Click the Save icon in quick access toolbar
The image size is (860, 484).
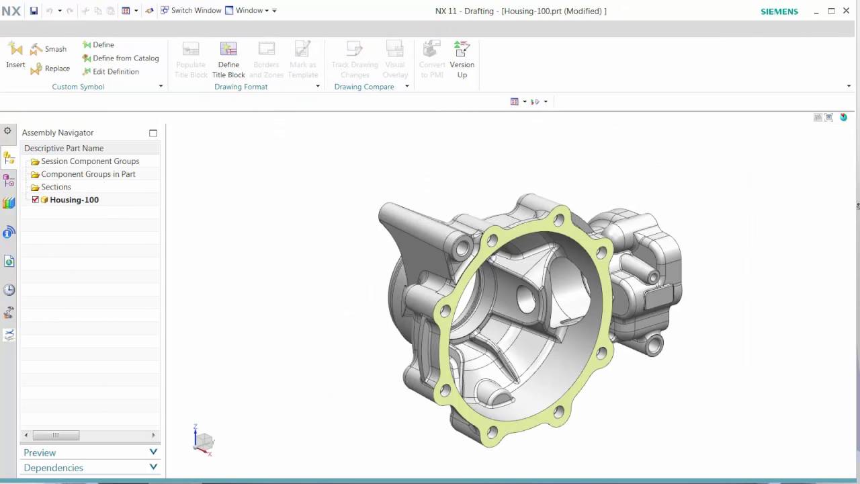coord(33,10)
